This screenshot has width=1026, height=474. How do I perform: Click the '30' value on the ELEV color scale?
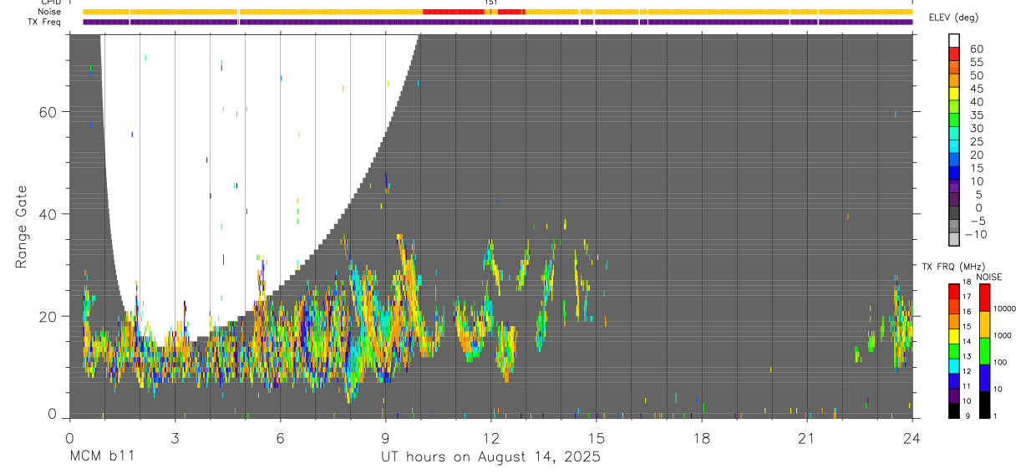pos(976,128)
